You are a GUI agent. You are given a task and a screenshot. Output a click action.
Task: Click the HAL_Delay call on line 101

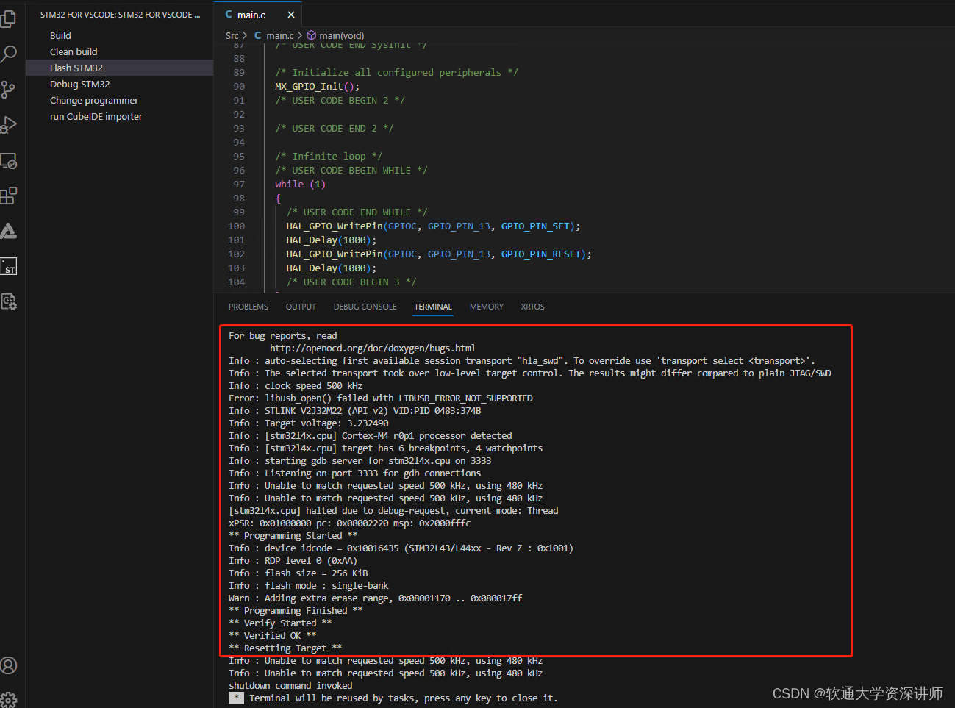click(331, 240)
